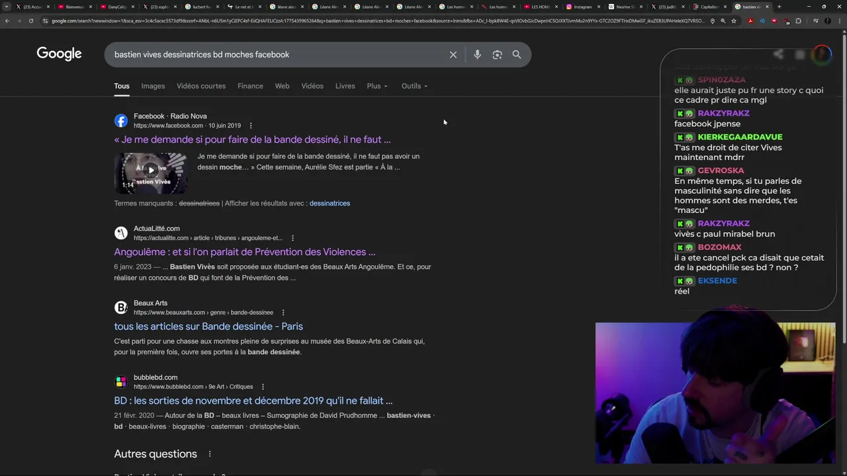Play the Radio Nova video thumbnail
Image resolution: width=847 pixels, height=476 pixels.
[151, 171]
